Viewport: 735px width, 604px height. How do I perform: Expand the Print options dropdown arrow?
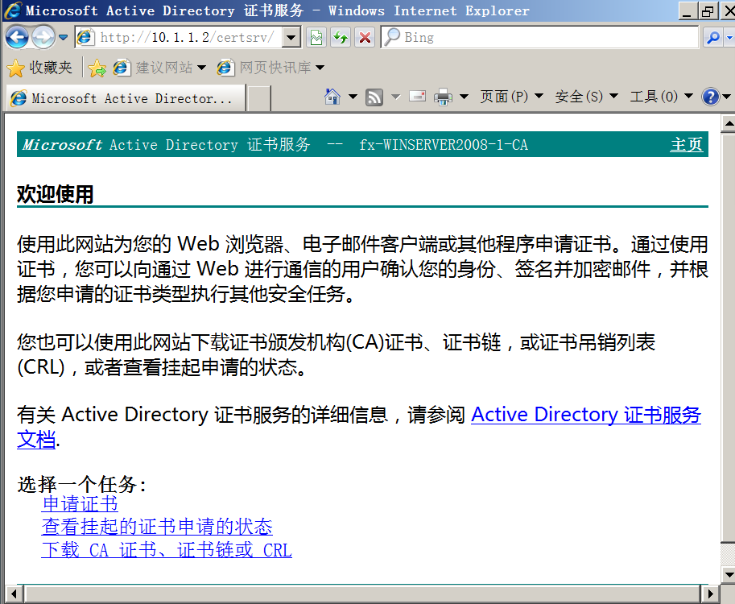pyautogui.click(x=464, y=97)
